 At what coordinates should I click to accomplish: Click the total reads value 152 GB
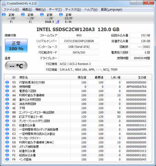click(140, 35)
